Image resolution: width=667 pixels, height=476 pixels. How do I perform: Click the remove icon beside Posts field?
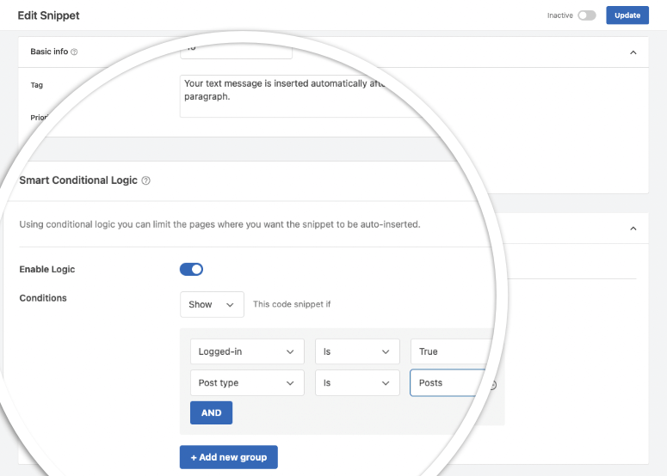tap(493, 385)
